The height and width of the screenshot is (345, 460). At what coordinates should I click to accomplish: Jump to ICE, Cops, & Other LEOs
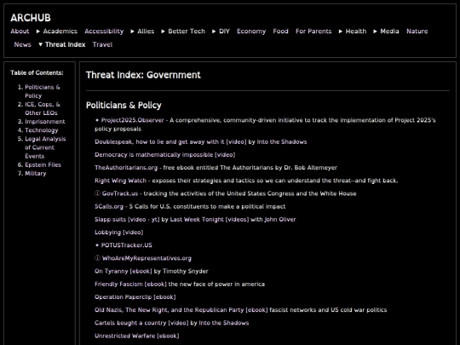pos(43,108)
